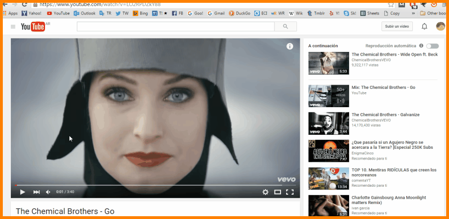Click the autoplay info icon

point(421,46)
